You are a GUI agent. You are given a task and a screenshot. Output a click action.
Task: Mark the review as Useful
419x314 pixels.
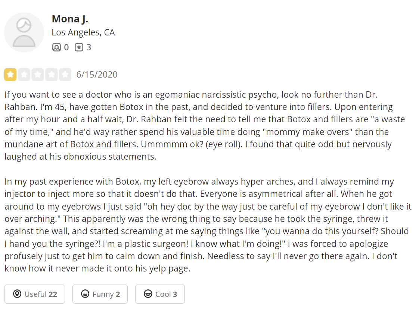pos(35,294)
